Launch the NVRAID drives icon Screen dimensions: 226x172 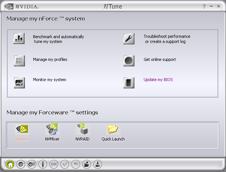tap(82, 129)
